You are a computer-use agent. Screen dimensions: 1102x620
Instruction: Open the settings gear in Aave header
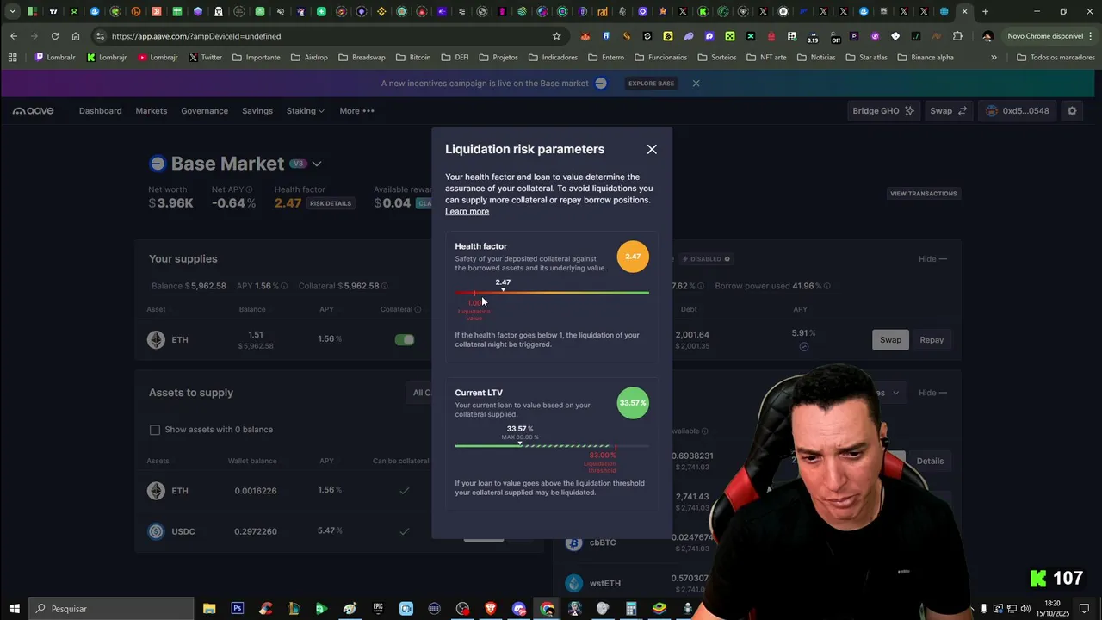(x=1072, y=111)
